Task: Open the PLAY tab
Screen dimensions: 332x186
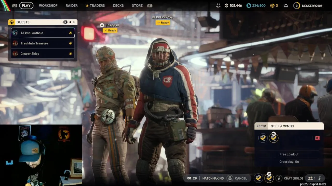Action: 26,5
